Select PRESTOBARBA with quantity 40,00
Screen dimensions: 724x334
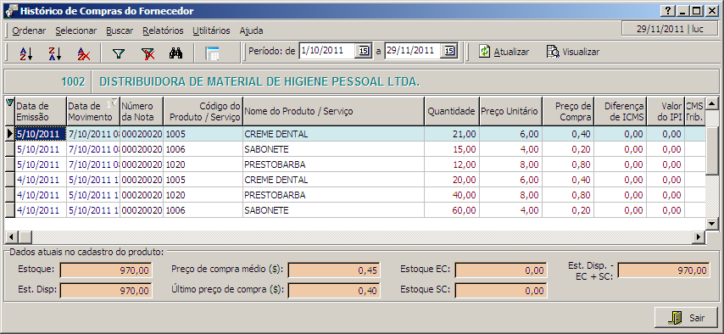tap(333, 195)
